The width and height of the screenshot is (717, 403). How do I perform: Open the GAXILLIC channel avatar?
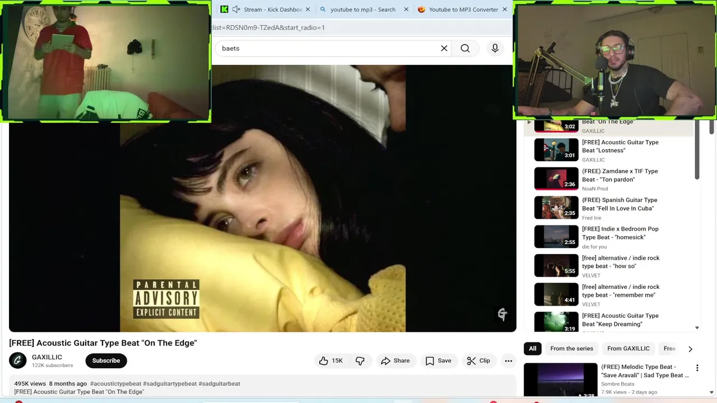18,360
